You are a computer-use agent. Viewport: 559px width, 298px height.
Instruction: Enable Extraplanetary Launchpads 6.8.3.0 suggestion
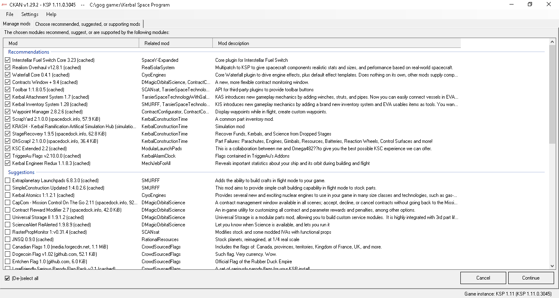(7, 181)
